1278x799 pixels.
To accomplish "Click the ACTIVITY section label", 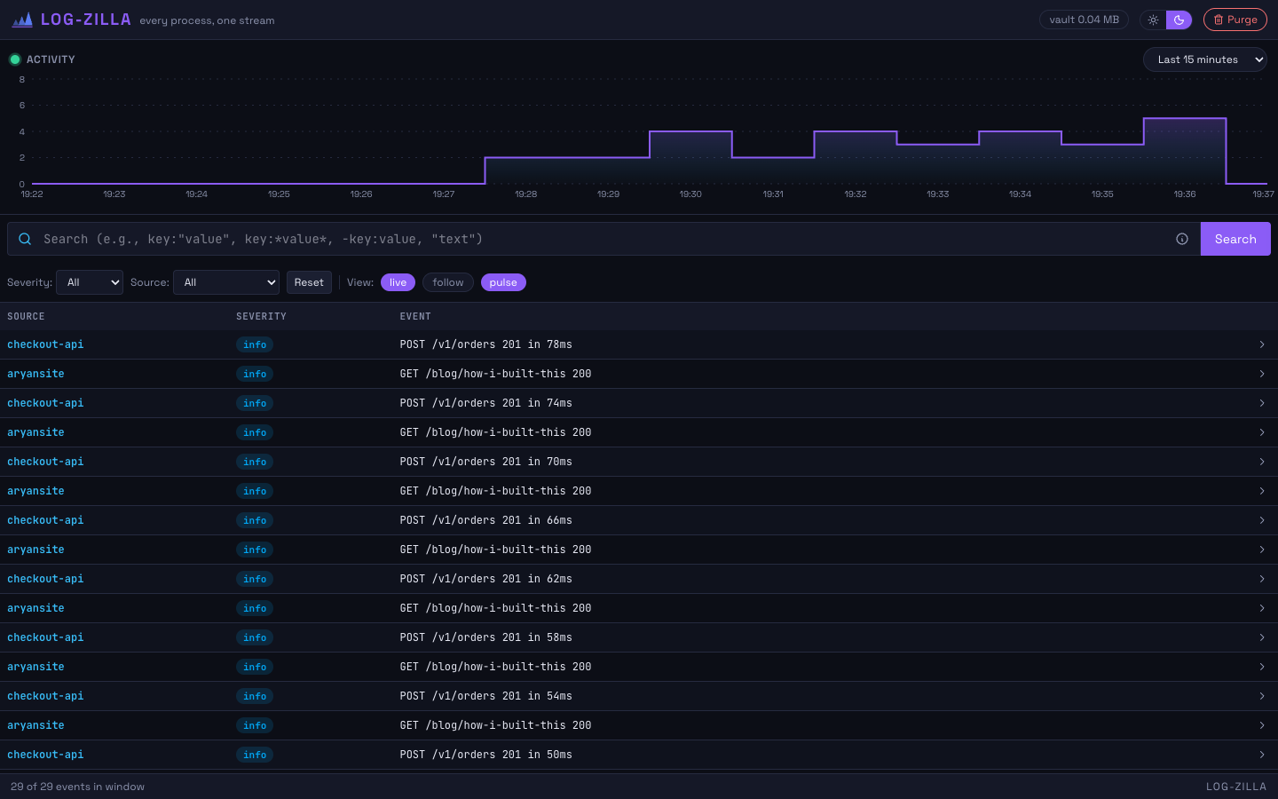I will pyautogui.click(x=51, y=59).
